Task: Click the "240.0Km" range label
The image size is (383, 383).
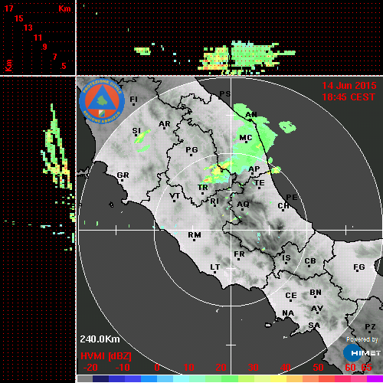Action: (100, 339)
